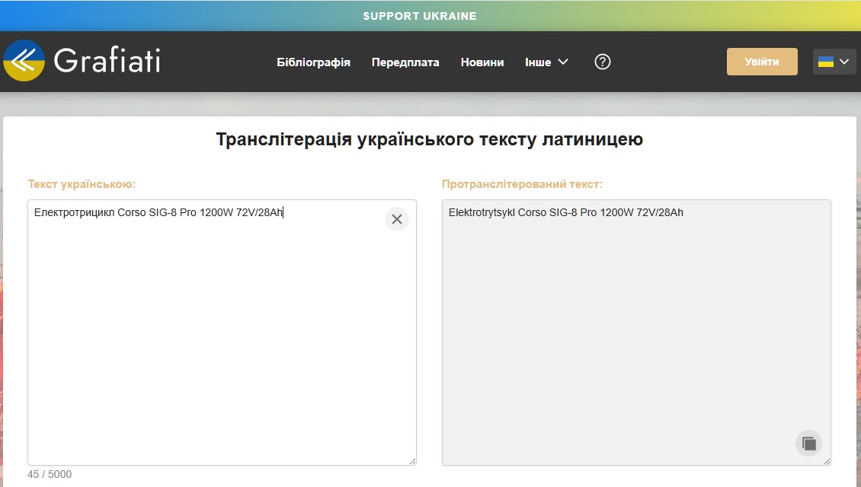861x487 pixels.
Task: Open the Новини section
Action: click(x=482, y=62)
